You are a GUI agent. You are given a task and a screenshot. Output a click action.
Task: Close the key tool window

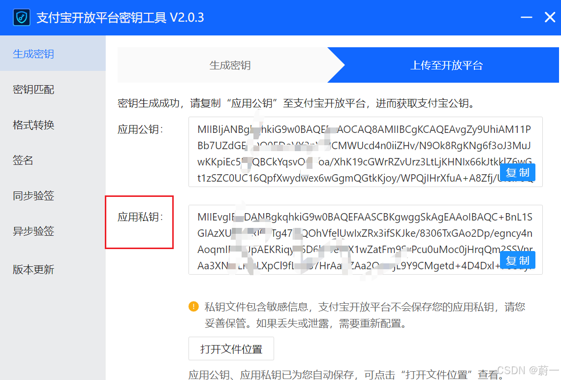pyautogui.click(x=550, y=17)
